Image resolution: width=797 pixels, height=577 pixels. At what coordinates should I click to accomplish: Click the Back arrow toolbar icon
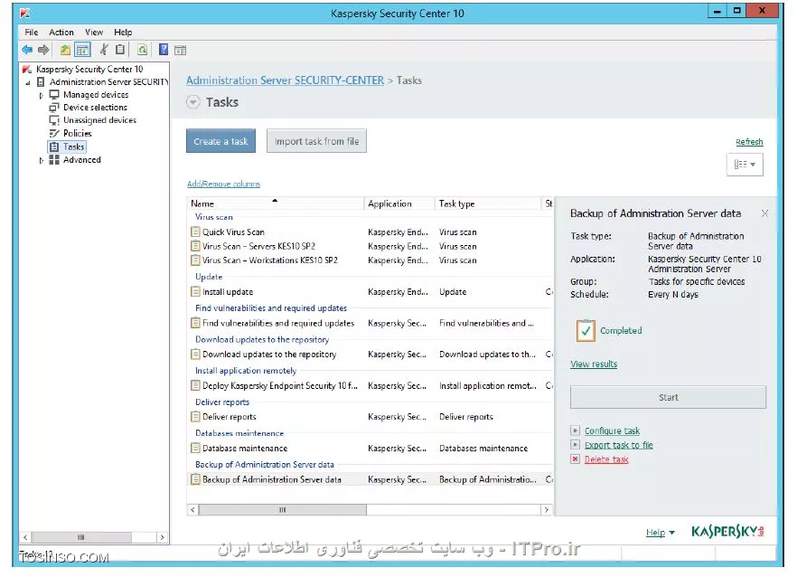pyautogui.click(x=27, y=50)
